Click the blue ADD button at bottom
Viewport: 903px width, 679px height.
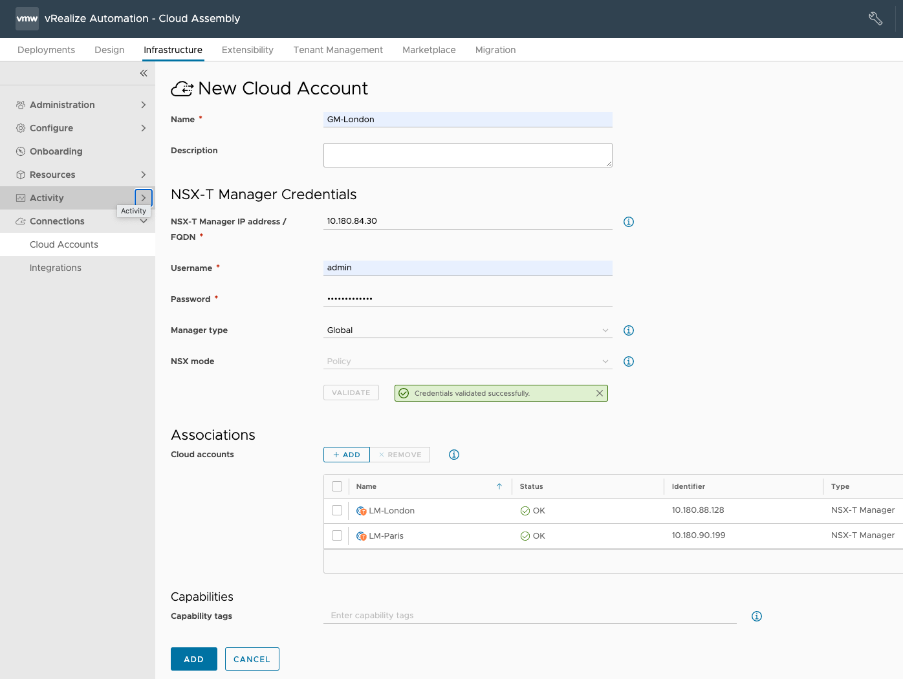[193, 659]
